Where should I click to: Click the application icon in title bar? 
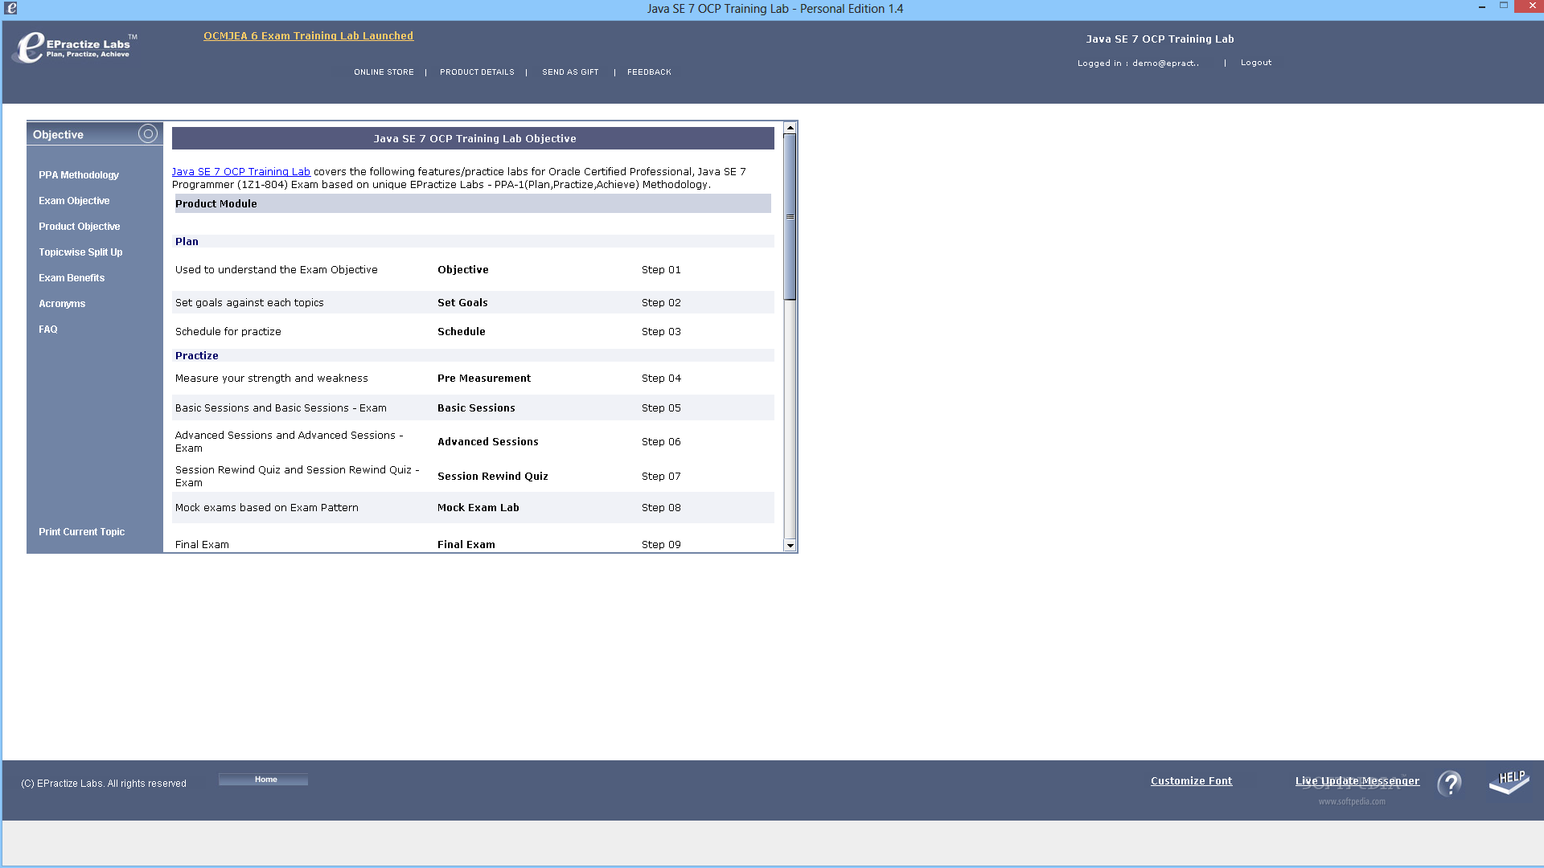click(x=10, y=8)
